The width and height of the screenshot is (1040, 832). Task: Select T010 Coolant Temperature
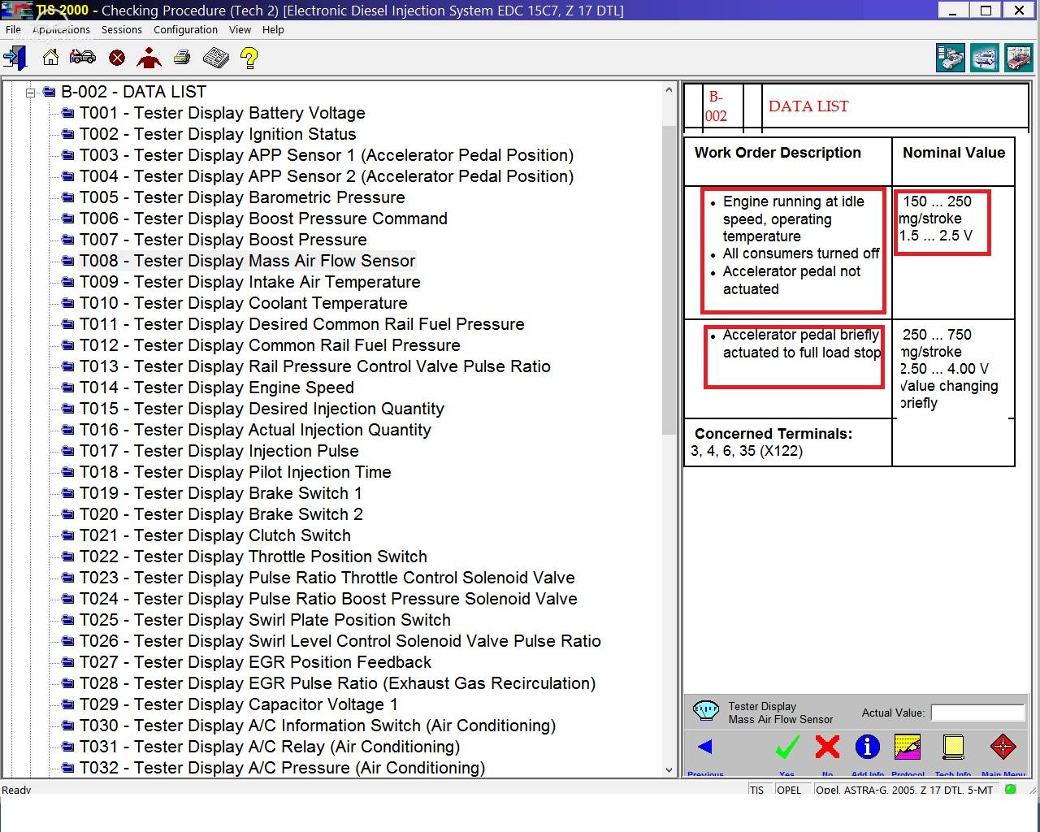(x=244, y=303)
